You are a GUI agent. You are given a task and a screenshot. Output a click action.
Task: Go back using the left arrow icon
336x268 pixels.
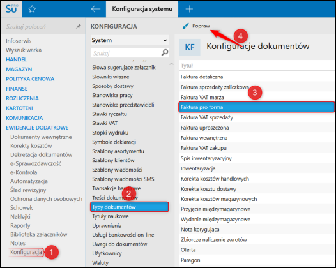(x=96, y=9)
